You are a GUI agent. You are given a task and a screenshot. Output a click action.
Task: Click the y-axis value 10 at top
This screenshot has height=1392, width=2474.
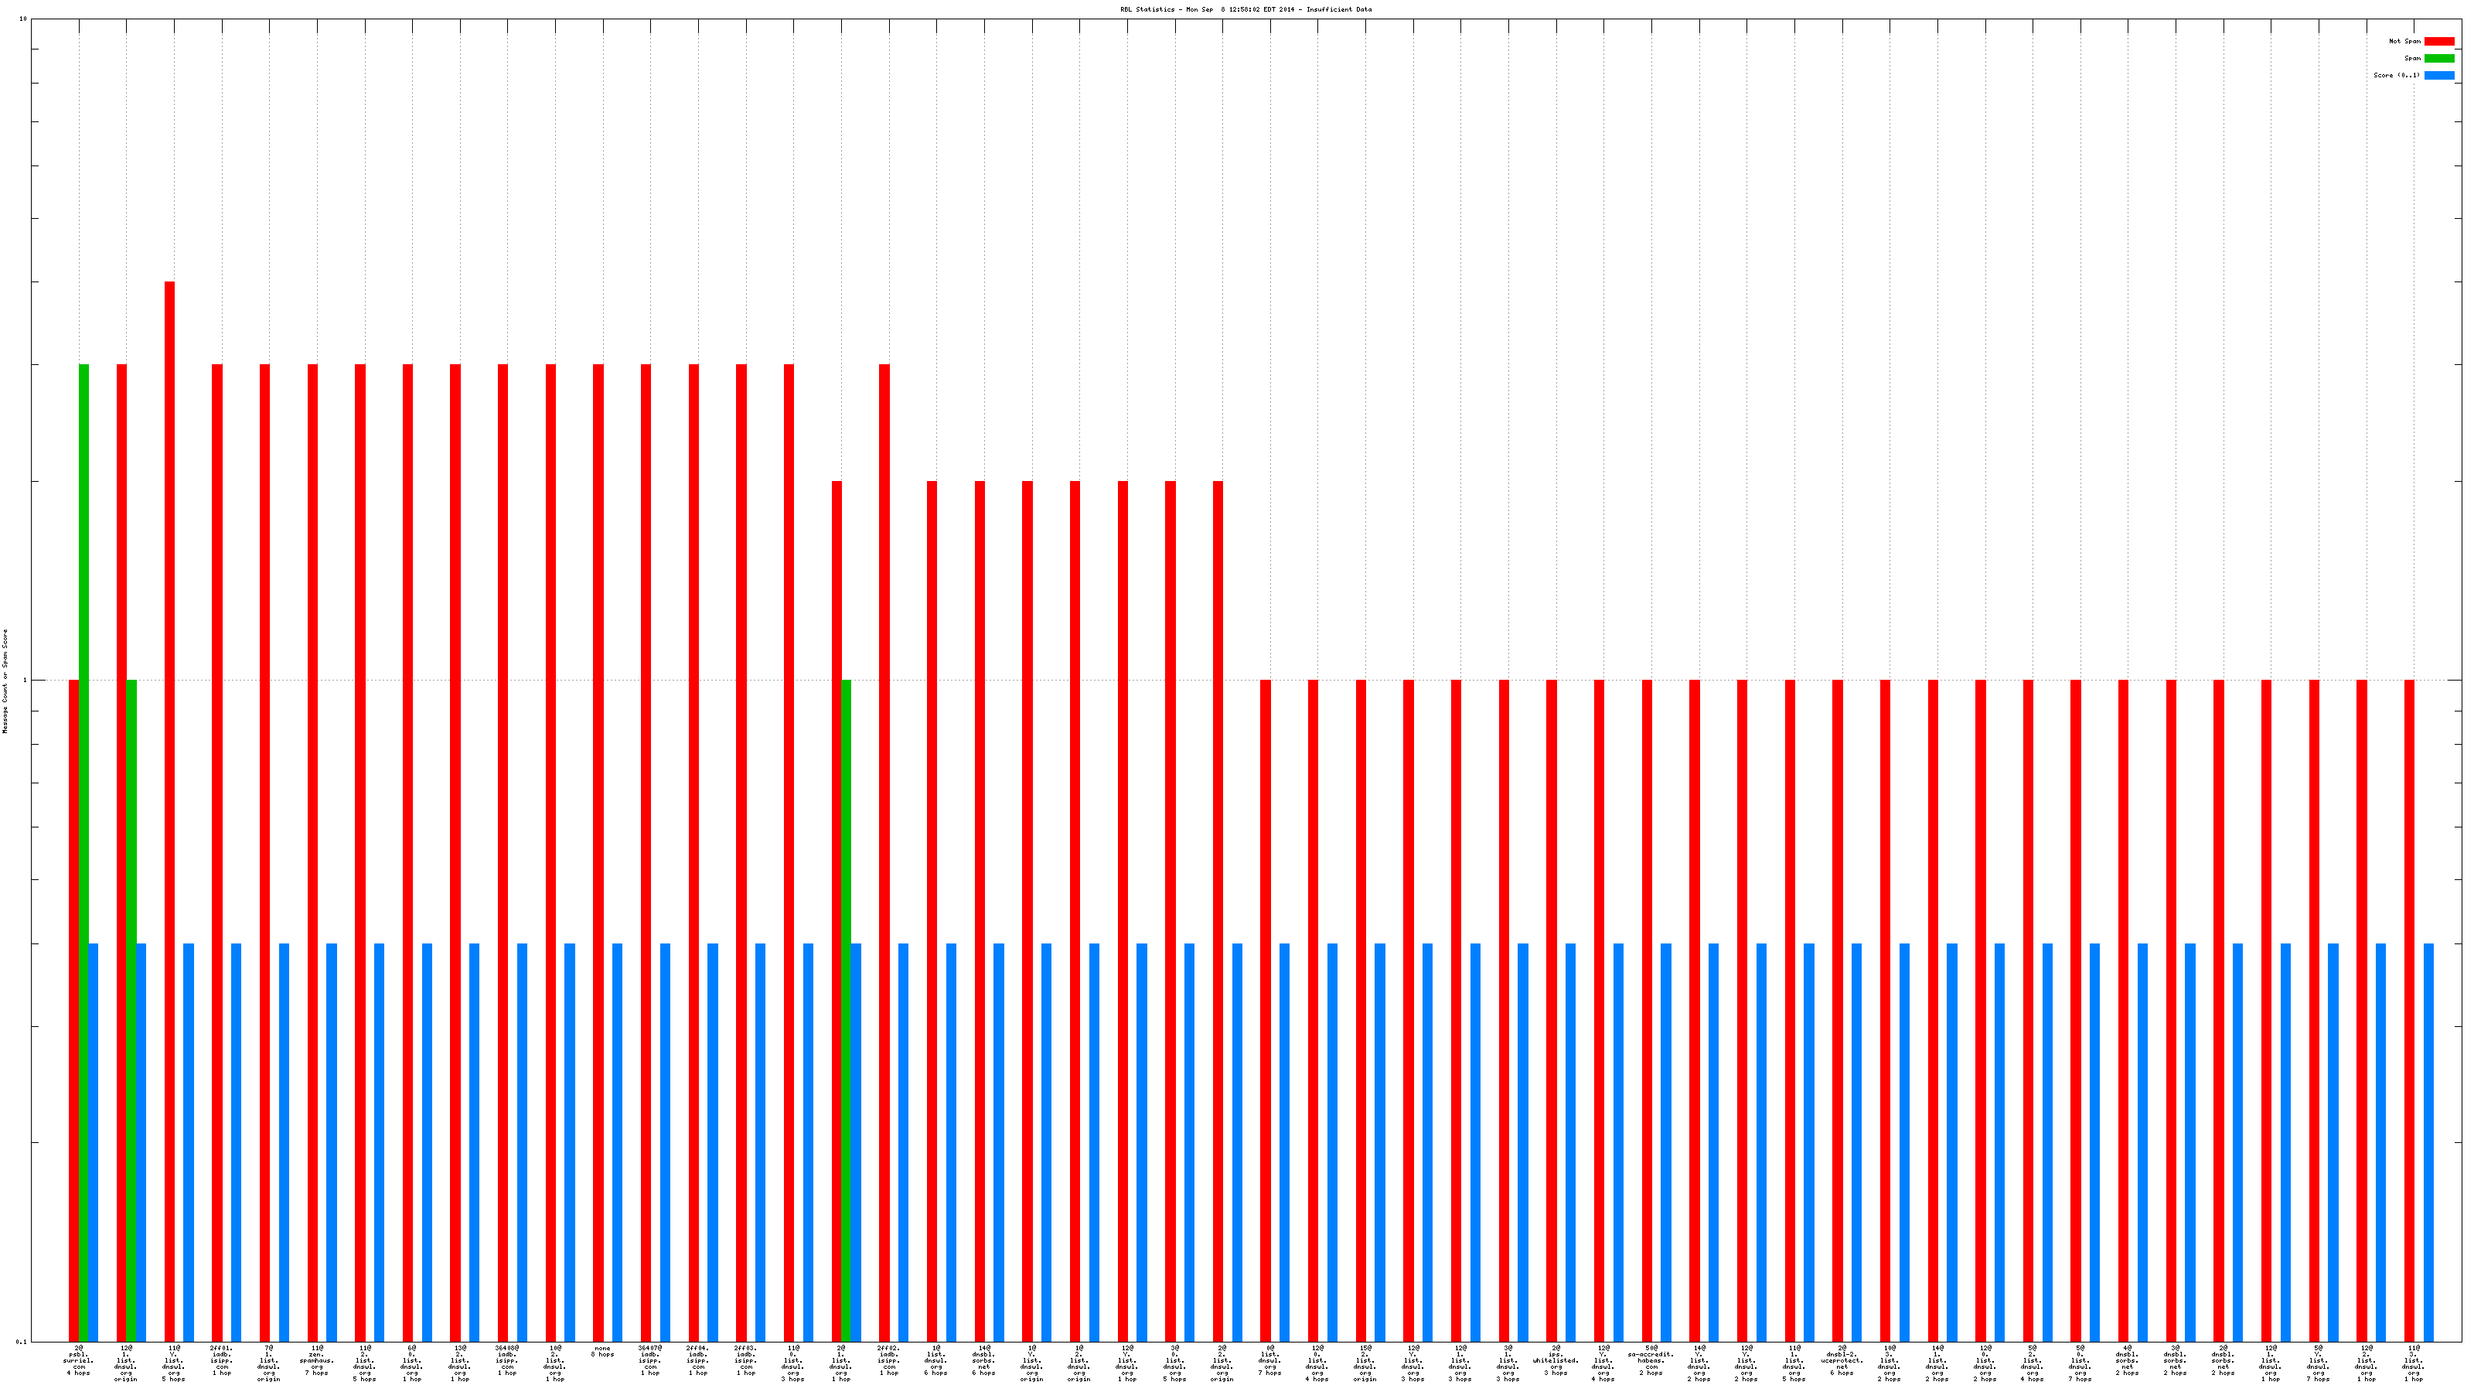coord(23,19)
